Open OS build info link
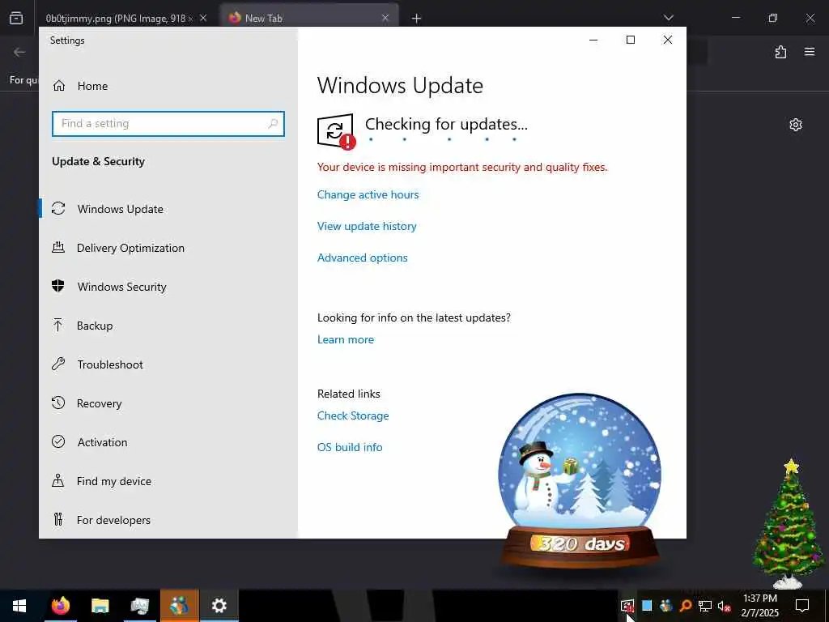This screenshot has height=622, width=829. (x=350, y=447)
